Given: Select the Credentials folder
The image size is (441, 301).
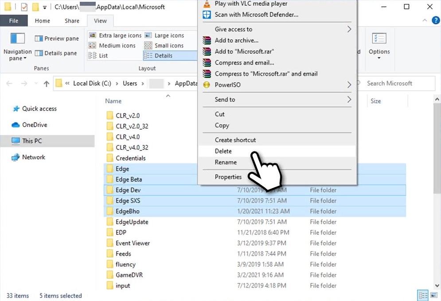Looking at the screenshot, I should pos(130,158).
